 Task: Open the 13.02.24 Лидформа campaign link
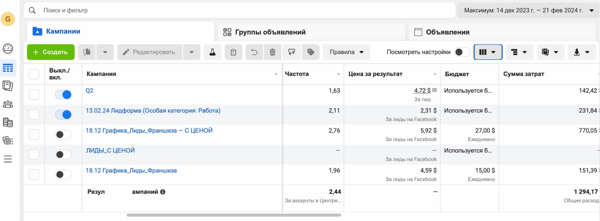coord(153,110)
